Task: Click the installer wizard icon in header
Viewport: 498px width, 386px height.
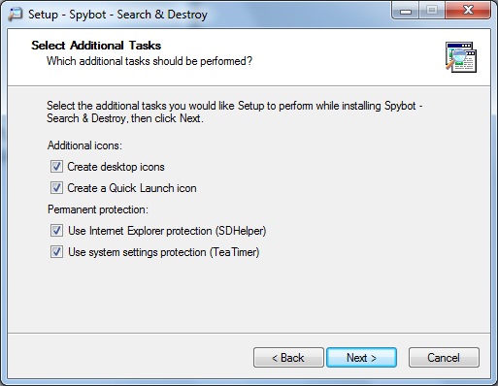Action: (461, 57)
